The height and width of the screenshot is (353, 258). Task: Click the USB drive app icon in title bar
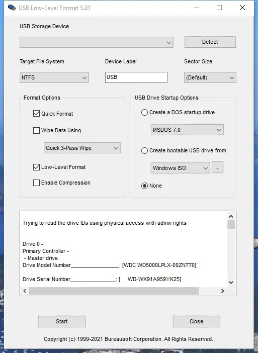pos(12,8)
